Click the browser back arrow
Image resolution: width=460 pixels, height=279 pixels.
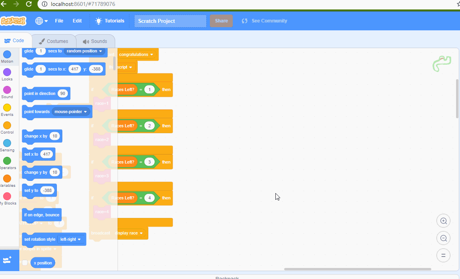(x=4, y=4)
